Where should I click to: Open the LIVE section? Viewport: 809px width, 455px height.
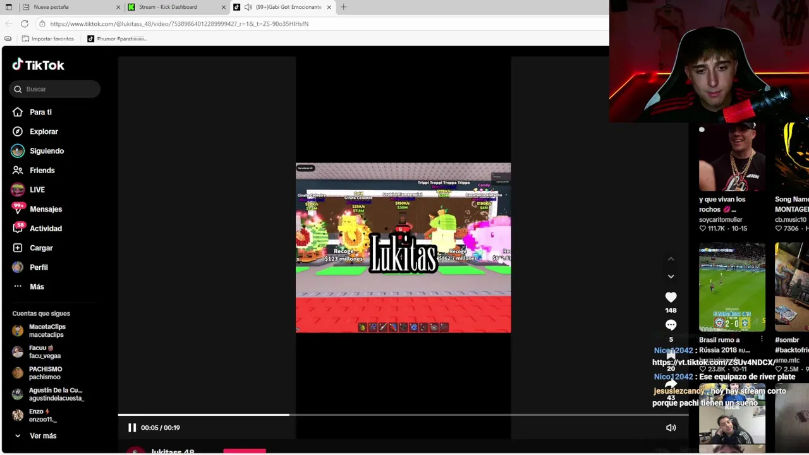[37, 190]
